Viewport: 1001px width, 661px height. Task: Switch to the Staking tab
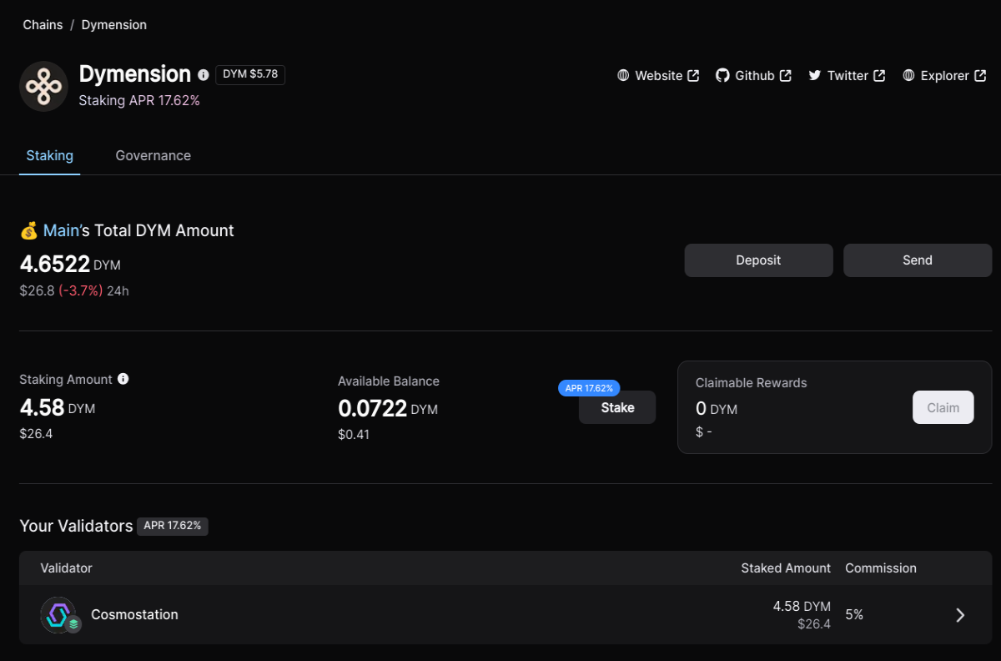pyautogui.click(x=49, y=155)
